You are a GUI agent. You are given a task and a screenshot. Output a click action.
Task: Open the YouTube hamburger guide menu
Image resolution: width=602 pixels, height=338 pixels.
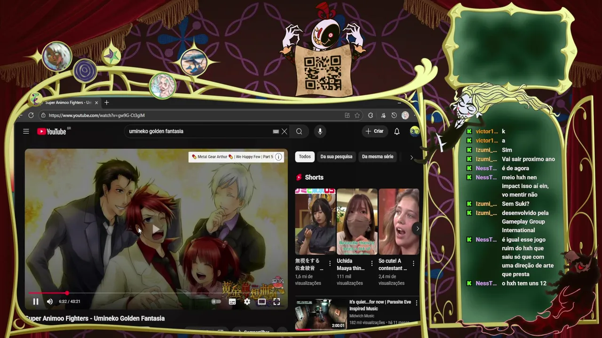[x=26, y=131]
